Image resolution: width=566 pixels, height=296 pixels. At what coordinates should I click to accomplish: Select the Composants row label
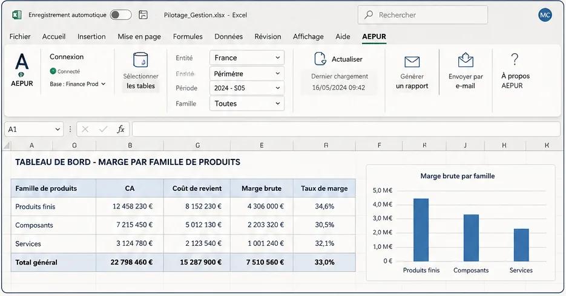(34, 225)
